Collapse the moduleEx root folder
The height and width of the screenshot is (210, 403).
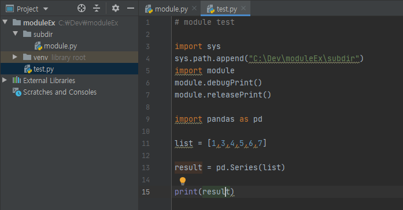pyautogui.click(x=5, y=22)
